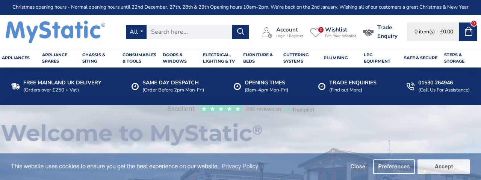This screenshot has height=180, width=481.
Task: Click the Search here input field
Action: (x=189, y=32)
